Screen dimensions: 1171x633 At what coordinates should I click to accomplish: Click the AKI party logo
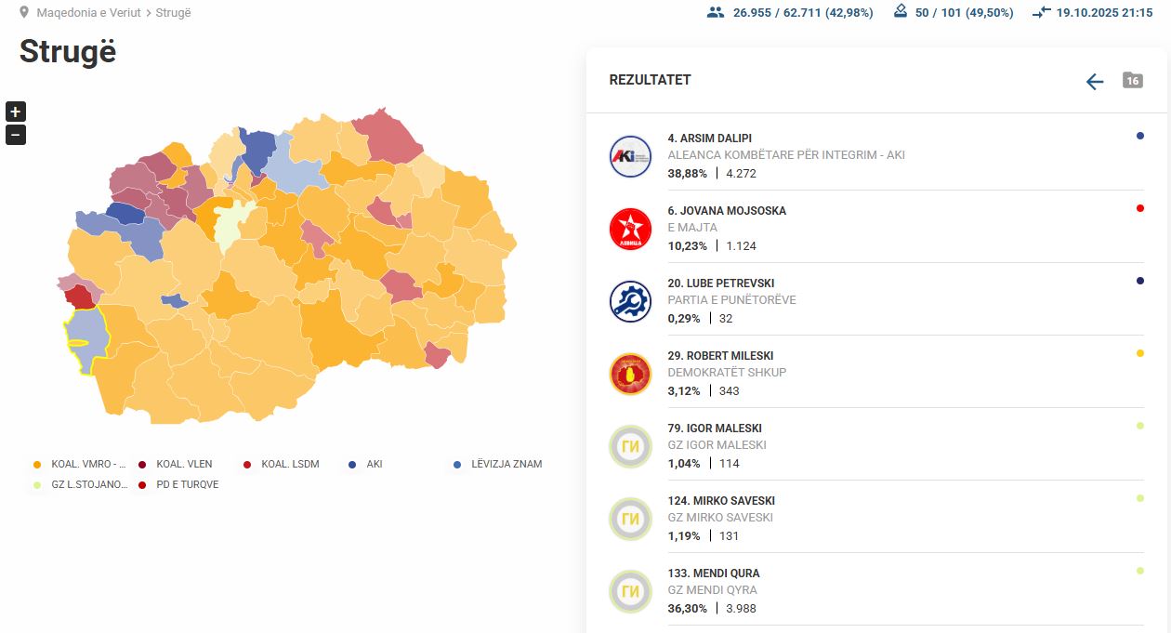(x=630, y=156)
